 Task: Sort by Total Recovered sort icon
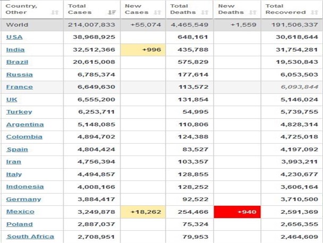314,13
